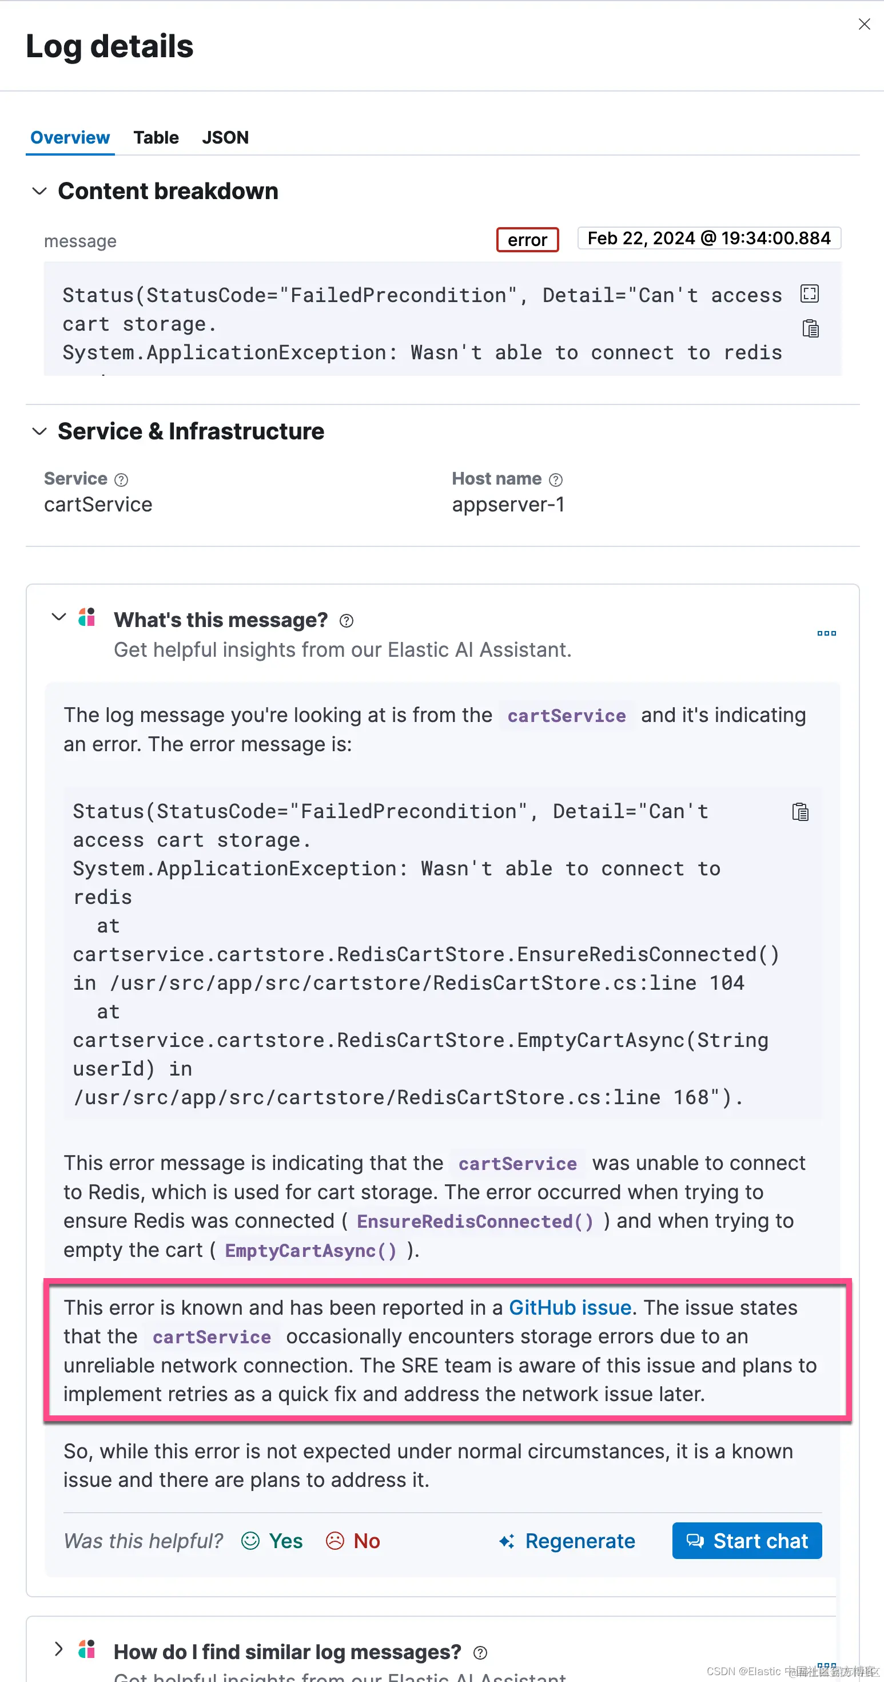
Task: Show help for What's this message
Action: point(347,621)
